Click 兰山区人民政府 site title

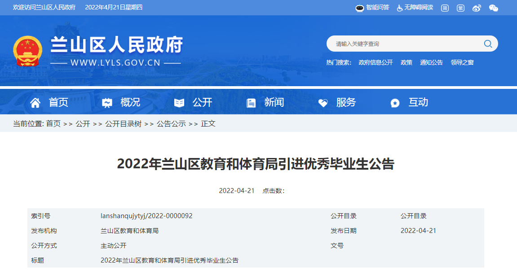116,45
